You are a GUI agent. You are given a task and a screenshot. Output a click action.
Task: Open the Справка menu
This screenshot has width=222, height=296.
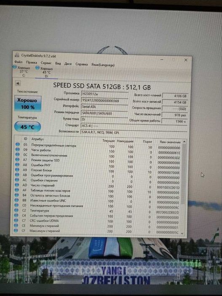click(81, 64)
